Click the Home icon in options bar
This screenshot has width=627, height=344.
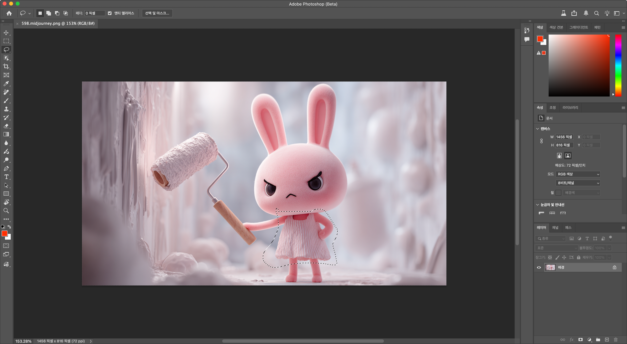coord(9,13)
